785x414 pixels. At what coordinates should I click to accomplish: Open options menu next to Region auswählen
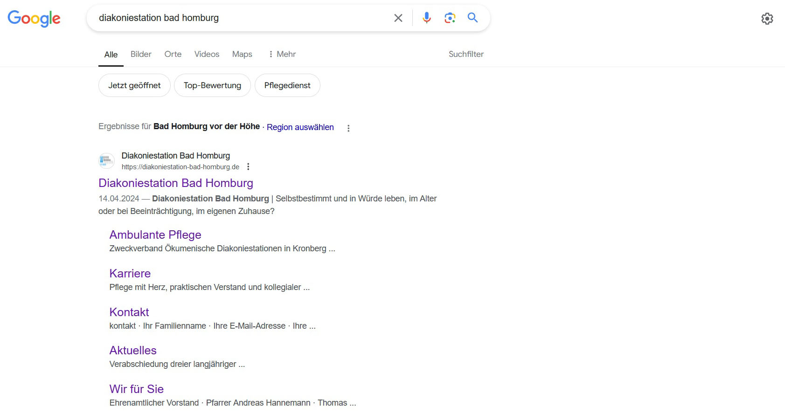click(x=348, y=128)
